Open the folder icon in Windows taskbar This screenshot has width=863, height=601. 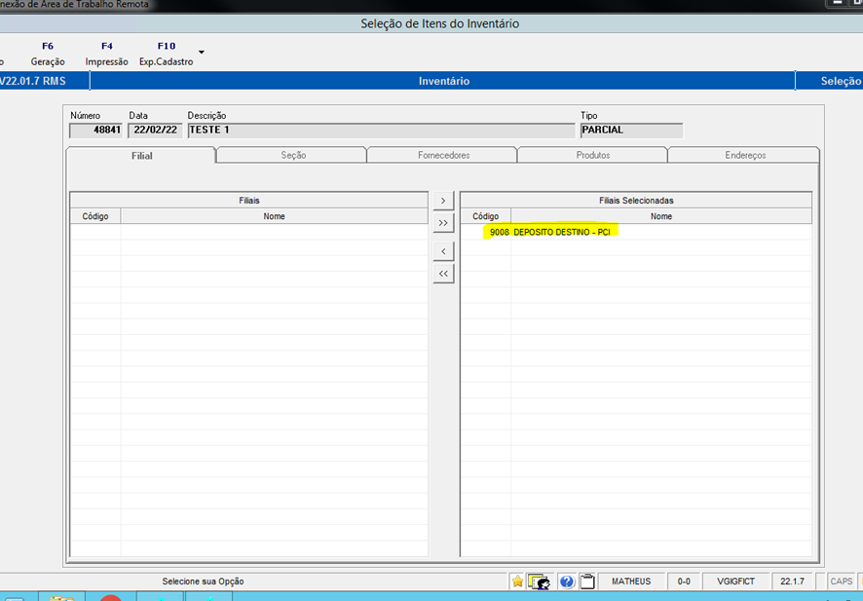tap(61, 597)
